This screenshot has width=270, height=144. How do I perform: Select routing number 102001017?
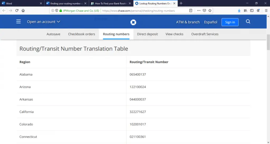pos(138,124)
